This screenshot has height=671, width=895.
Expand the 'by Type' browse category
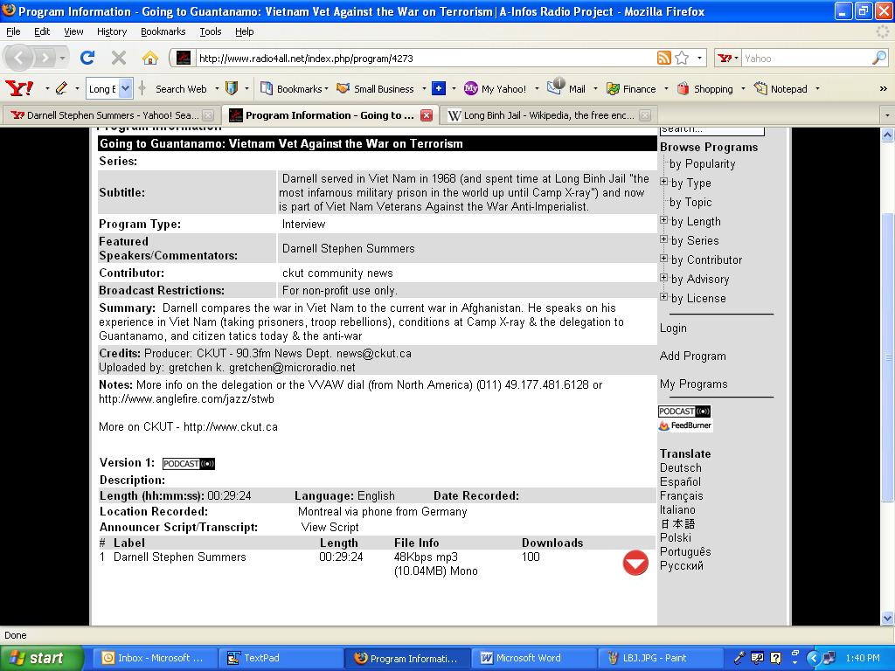click(664, 183)
